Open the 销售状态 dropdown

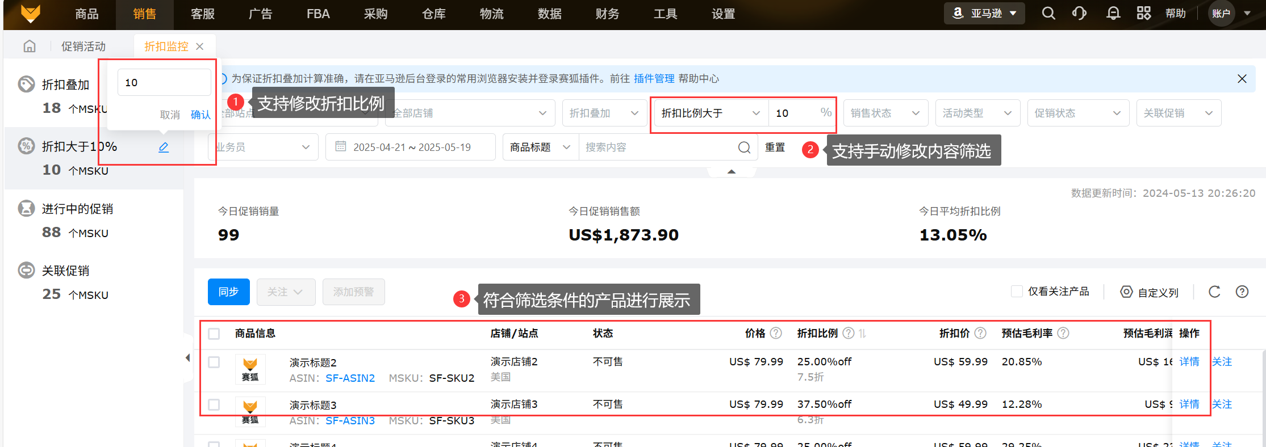pos(885,113)
